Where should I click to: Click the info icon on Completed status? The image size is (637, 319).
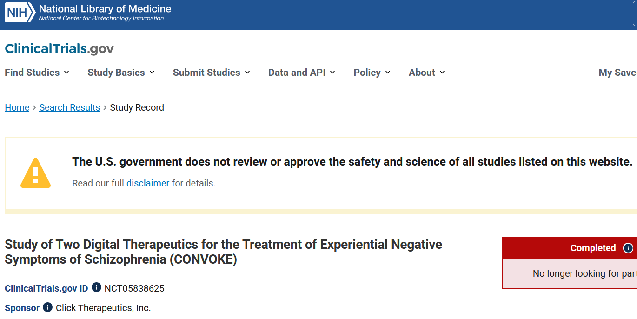[x=628, y=248]
